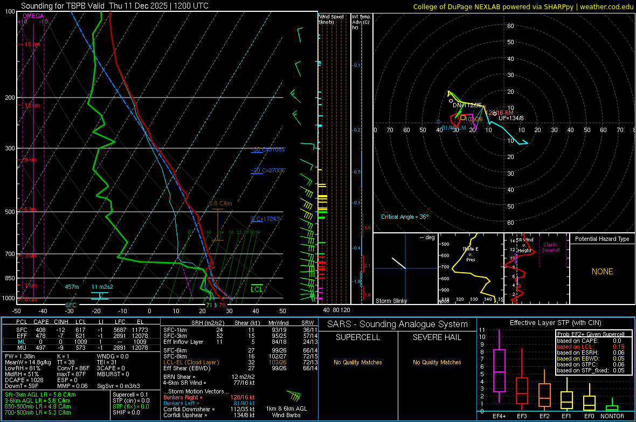Click the Theta-E v. Pres label
This screenshot has width=636, height=422.
(471, 254)
